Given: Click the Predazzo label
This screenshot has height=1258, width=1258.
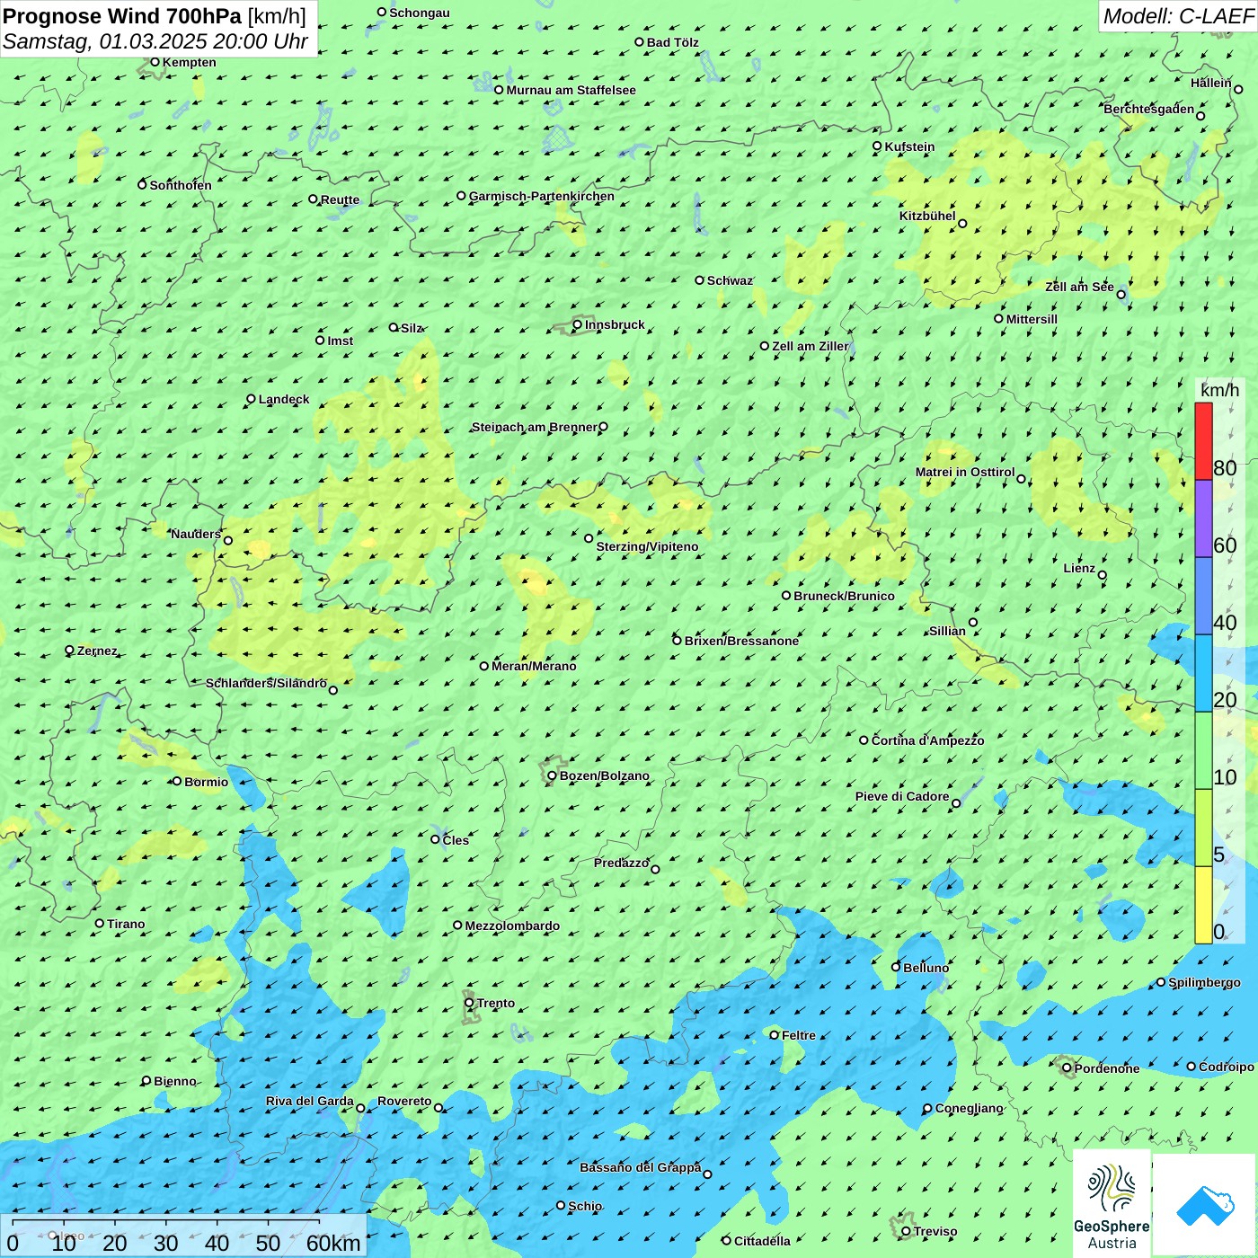Looking at the screenshot, I should pos(621,863).
